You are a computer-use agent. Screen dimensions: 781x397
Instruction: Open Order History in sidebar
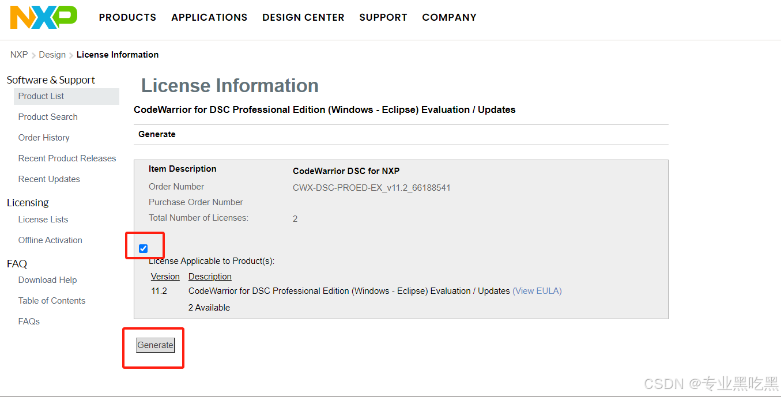tap(44, 138)
